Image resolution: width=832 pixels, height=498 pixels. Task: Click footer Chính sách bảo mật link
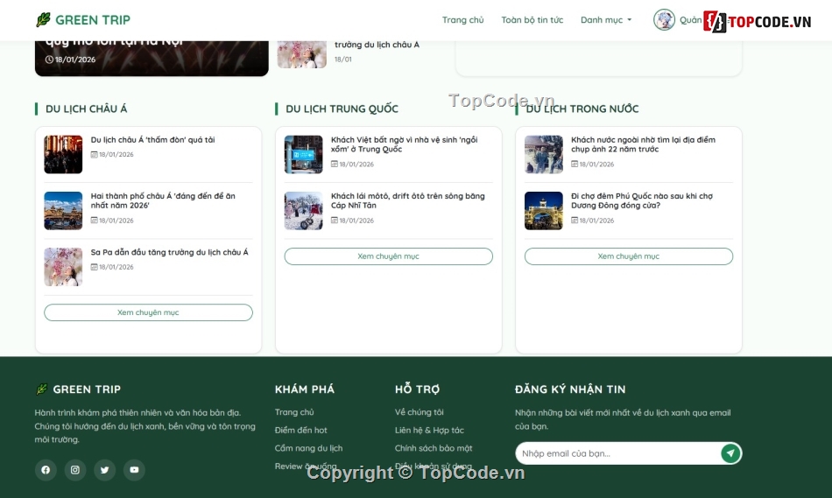point(434,448)
